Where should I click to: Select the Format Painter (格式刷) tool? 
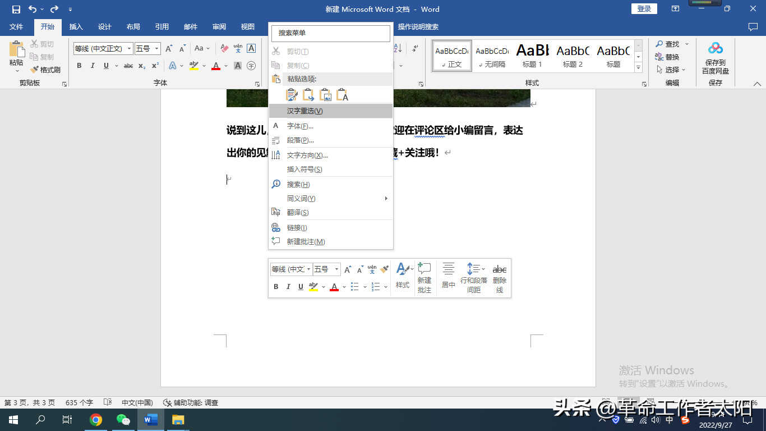(45, 70)
